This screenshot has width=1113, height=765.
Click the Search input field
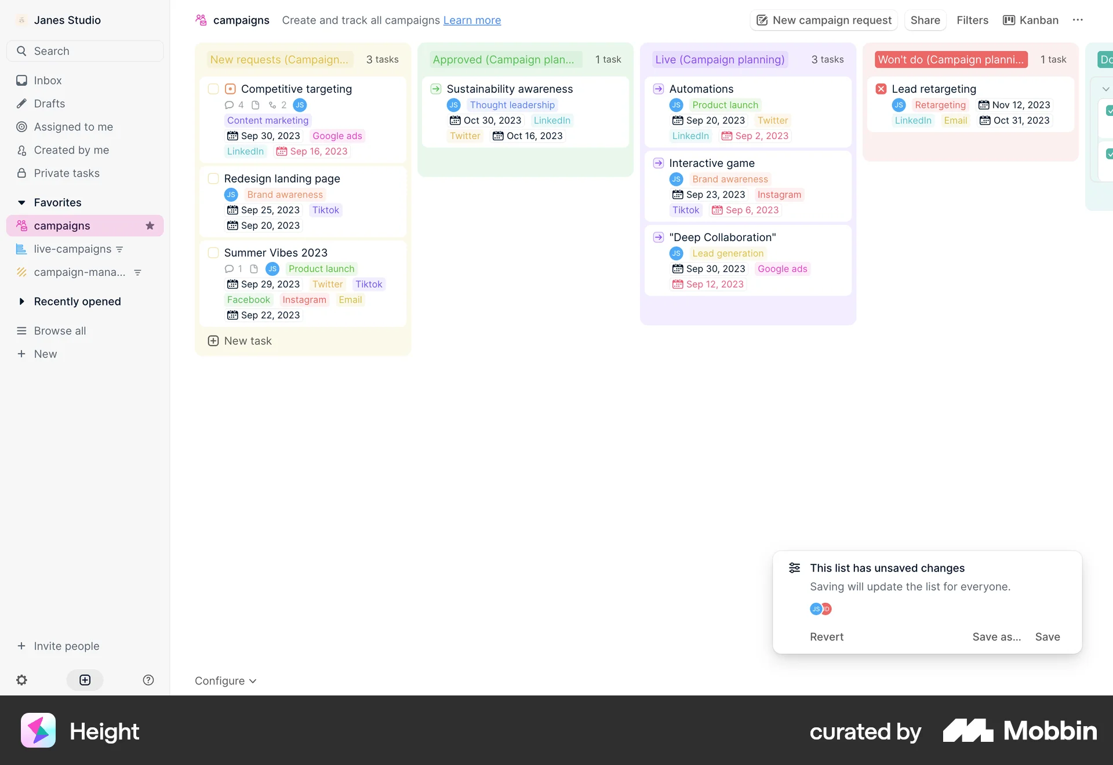(x=85, y=50)
